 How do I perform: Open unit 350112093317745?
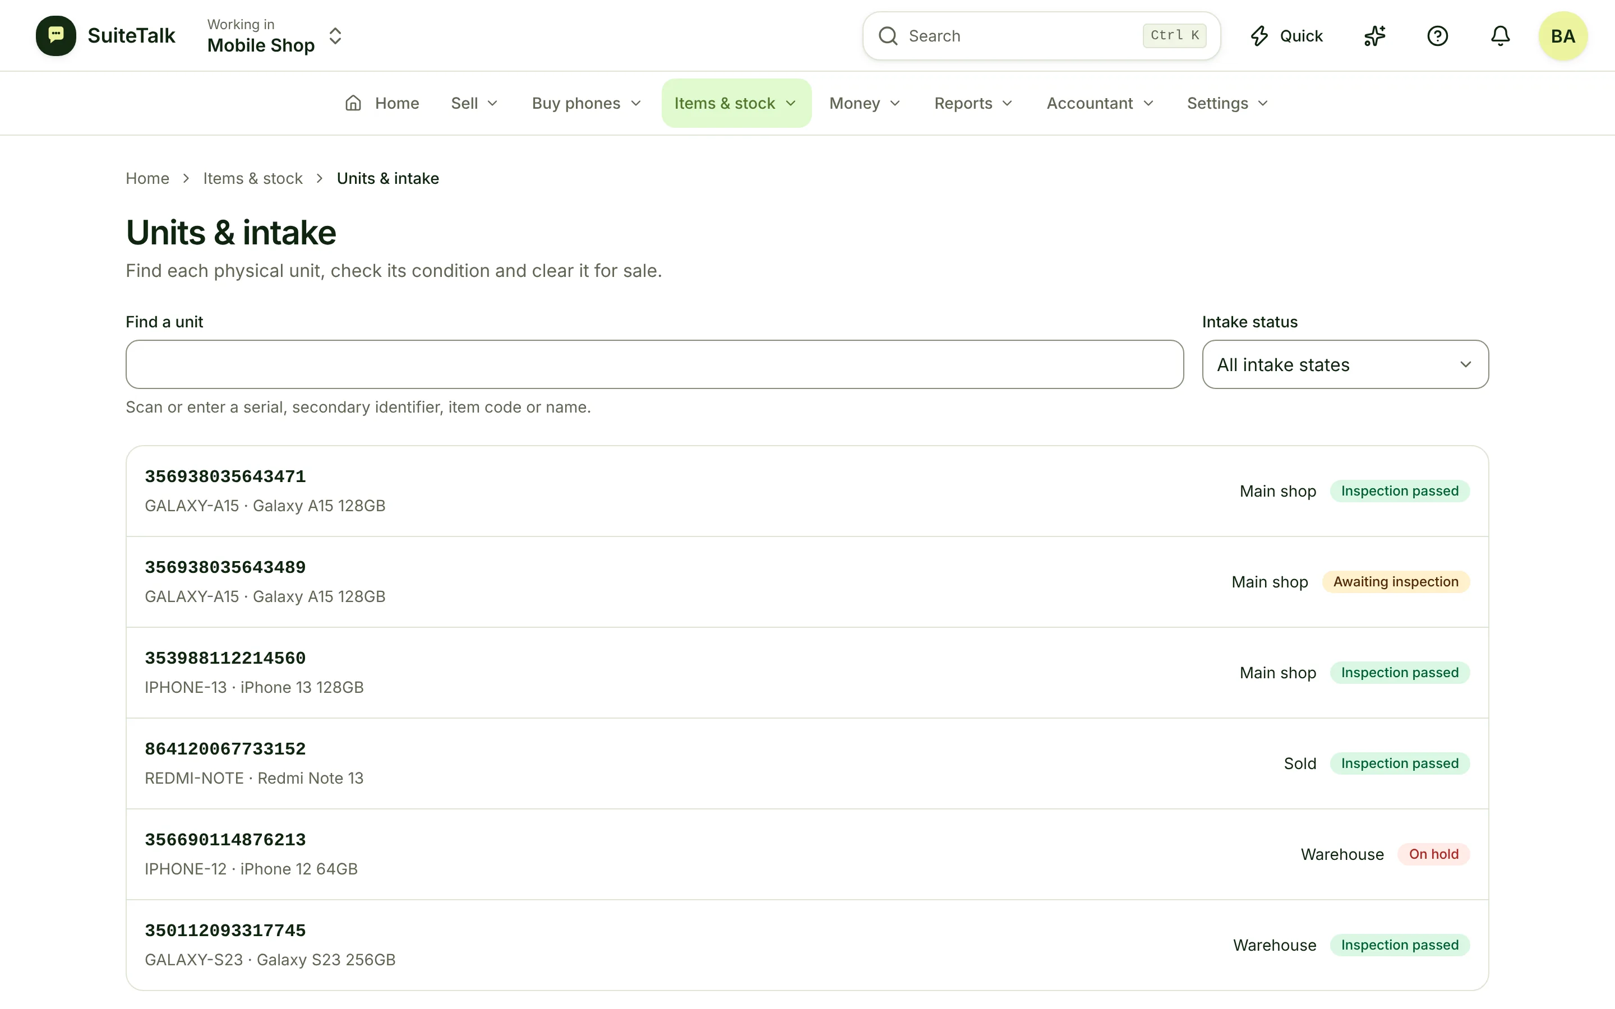coord(807,945)
